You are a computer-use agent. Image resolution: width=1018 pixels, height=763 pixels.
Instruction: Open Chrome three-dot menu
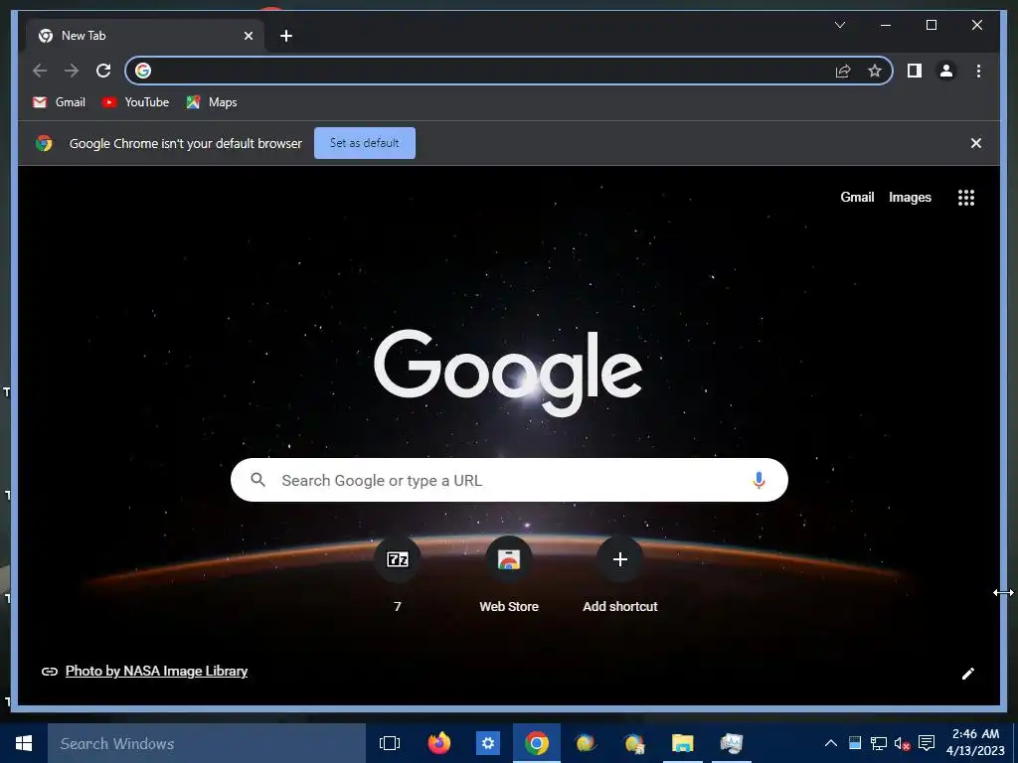point(978,71)
